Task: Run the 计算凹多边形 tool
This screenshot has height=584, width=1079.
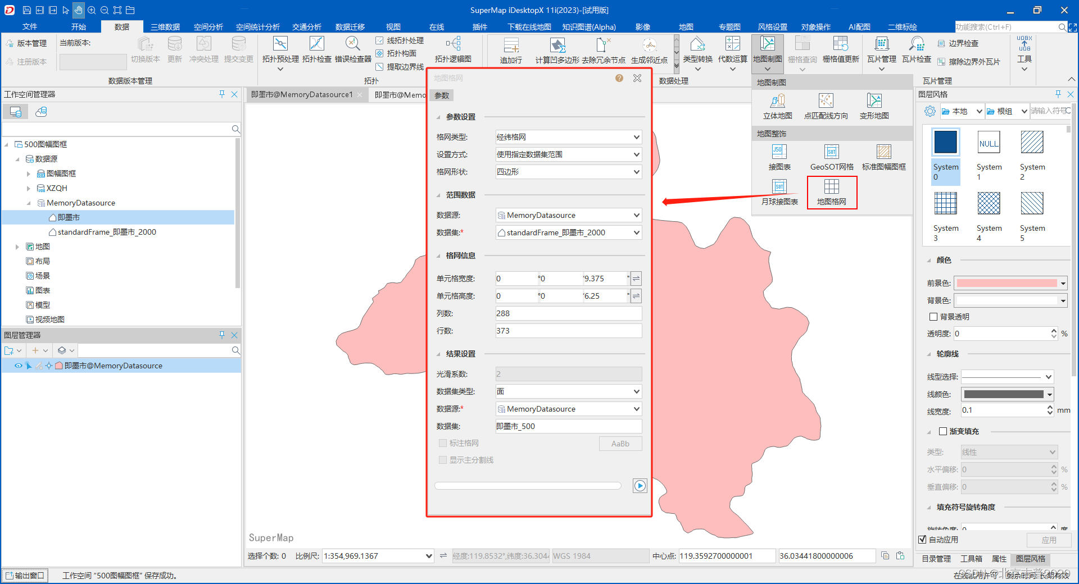Action: pyautogui.click(x=557, y=51)
